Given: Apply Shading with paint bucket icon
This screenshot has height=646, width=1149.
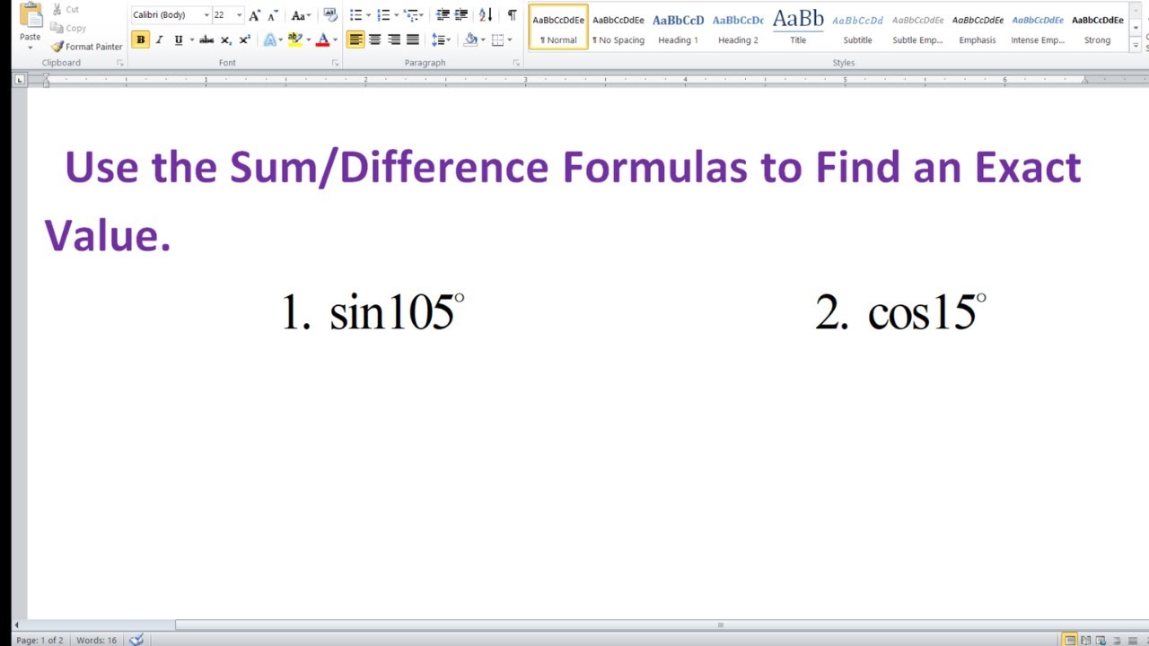Looking at the screenshot, I should click(x=470, y=39).
